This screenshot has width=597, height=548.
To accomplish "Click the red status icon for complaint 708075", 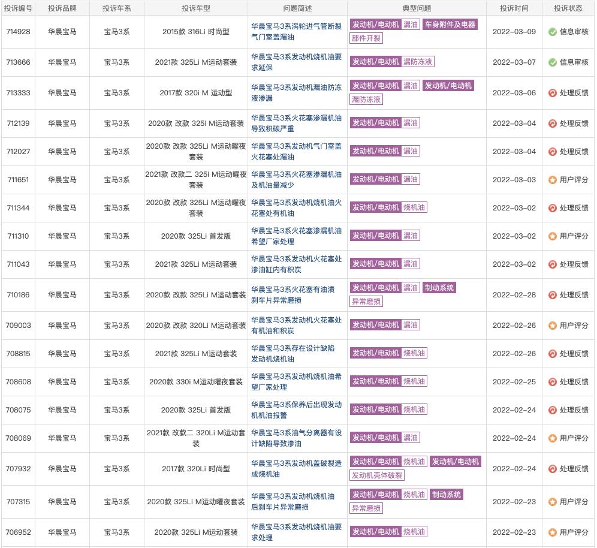I will point(553,410).
